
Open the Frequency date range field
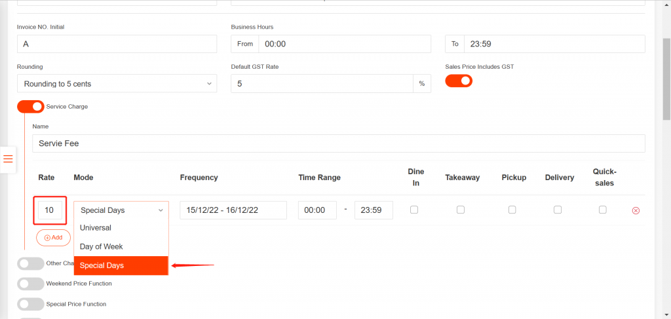click(x=233, y=210)
